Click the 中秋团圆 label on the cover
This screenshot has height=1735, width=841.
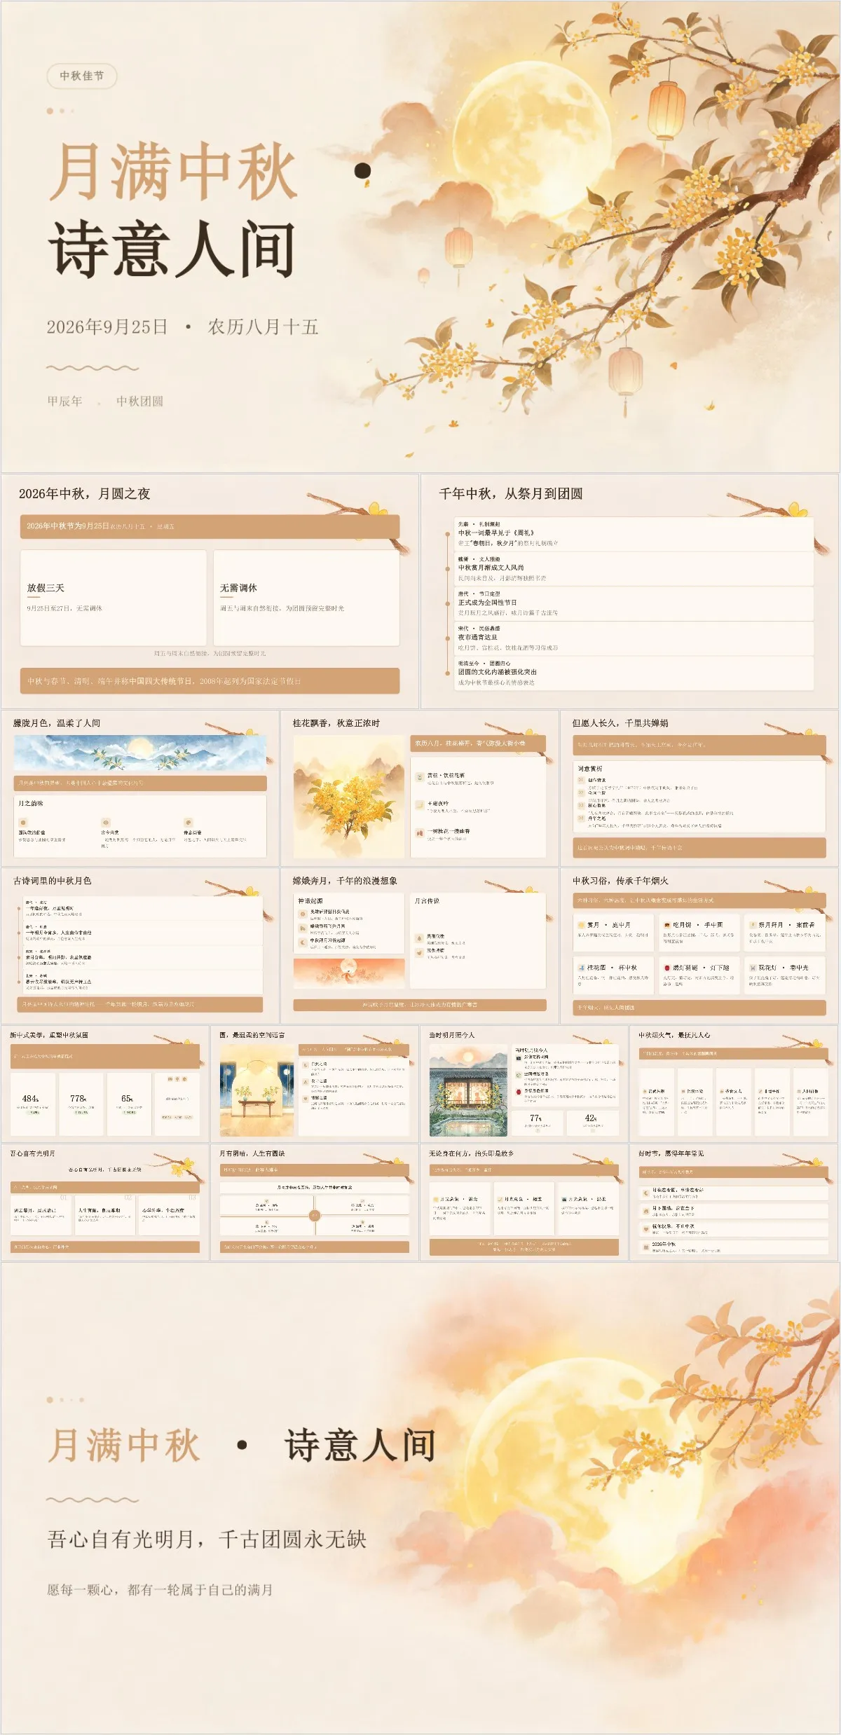(x=139, y=401)
